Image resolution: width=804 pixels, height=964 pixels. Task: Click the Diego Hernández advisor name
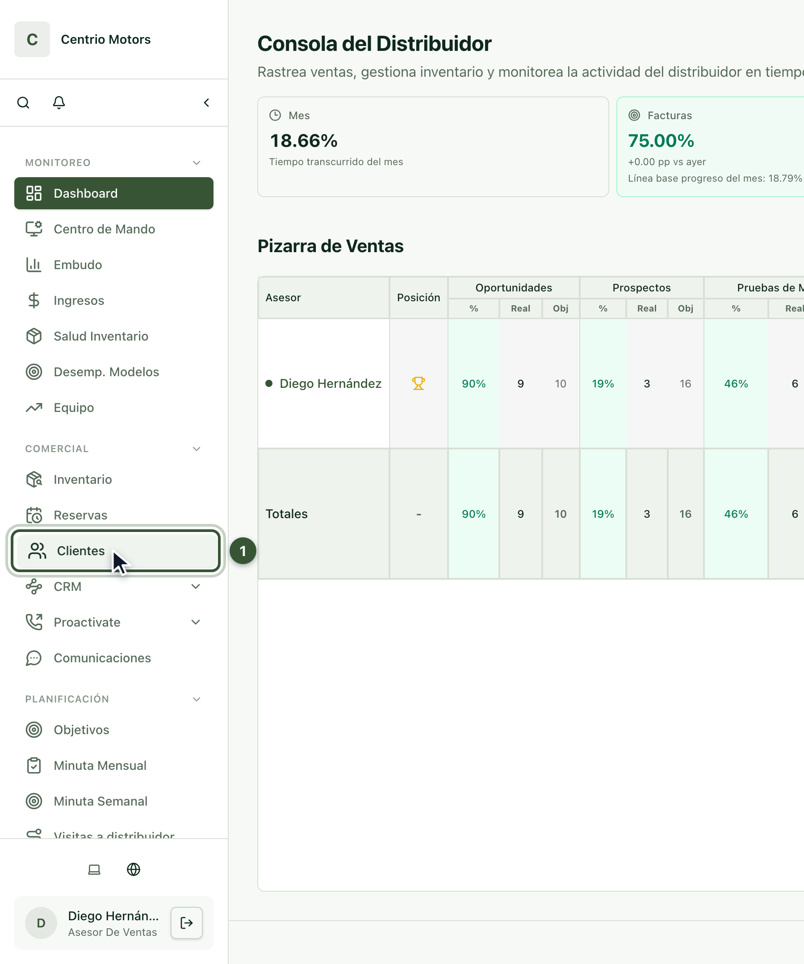331,383
